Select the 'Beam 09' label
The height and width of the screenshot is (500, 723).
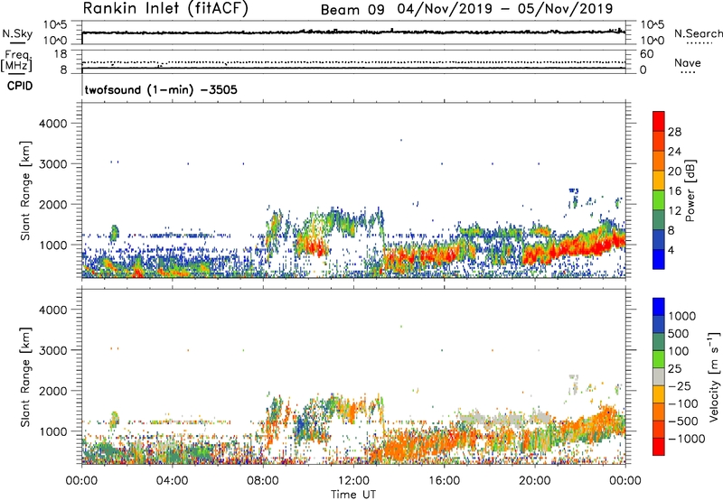pos(352,10)
